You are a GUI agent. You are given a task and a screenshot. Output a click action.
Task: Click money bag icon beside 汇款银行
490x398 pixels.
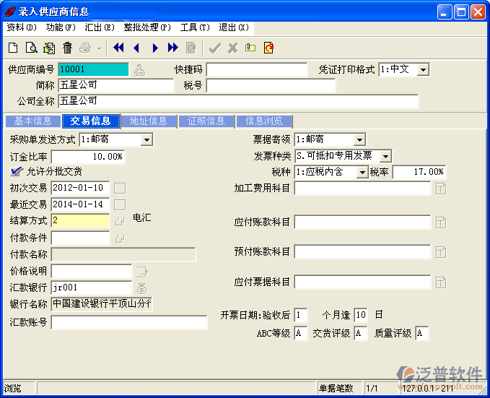tap(141, 288)
